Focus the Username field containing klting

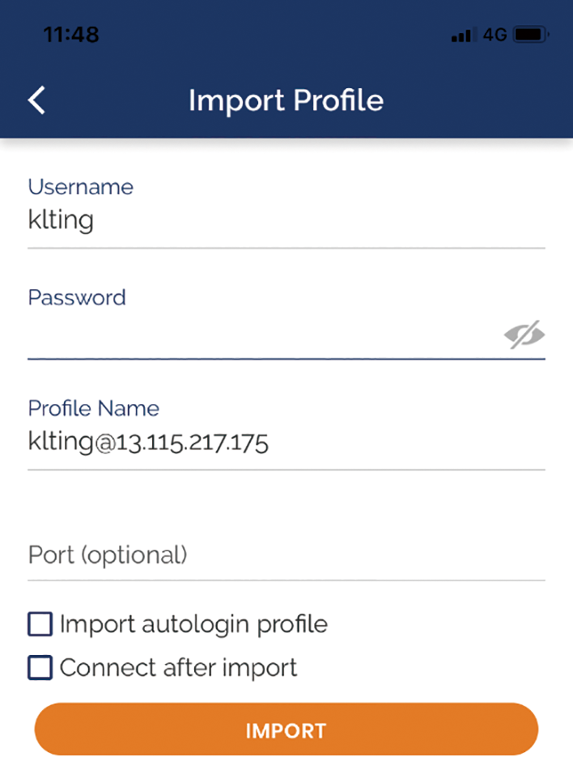(286, 220)
